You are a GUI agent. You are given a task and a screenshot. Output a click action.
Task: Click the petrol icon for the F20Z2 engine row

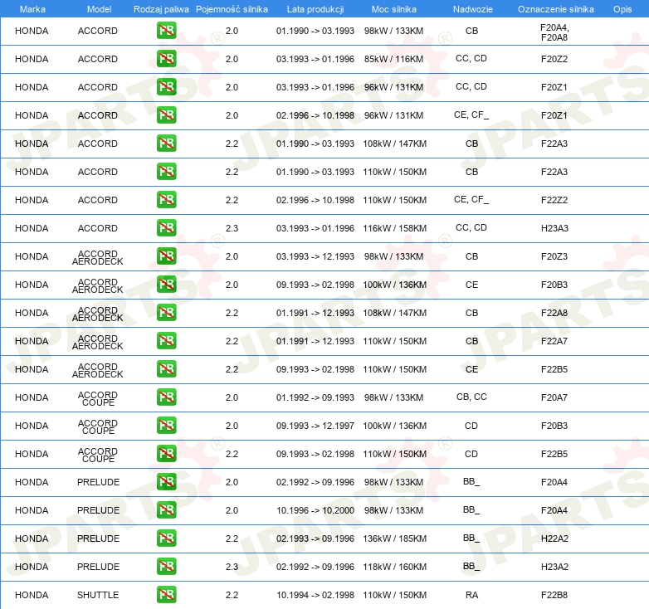pos(166,59)
